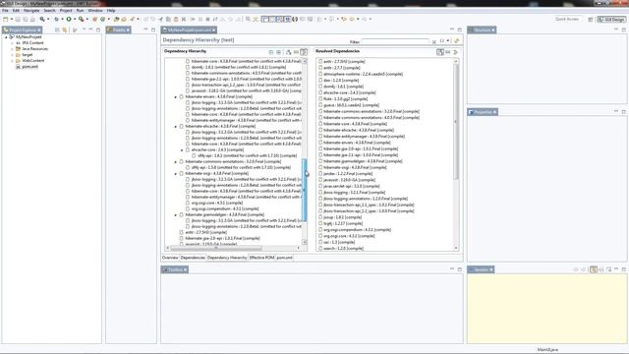Select the Properties view tab

[x=483, y=112]
